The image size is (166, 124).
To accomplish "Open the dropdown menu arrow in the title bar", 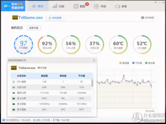I will (156, 2).
